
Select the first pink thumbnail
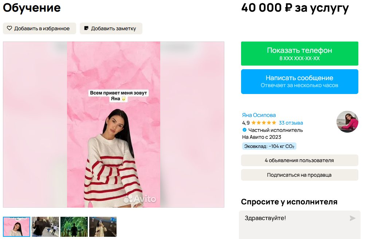click(x=17, y=227)
